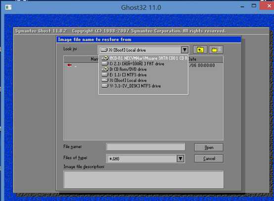Click the disk icon beside Y: V_DISK drive
The image size is (274, 201).
105,86
